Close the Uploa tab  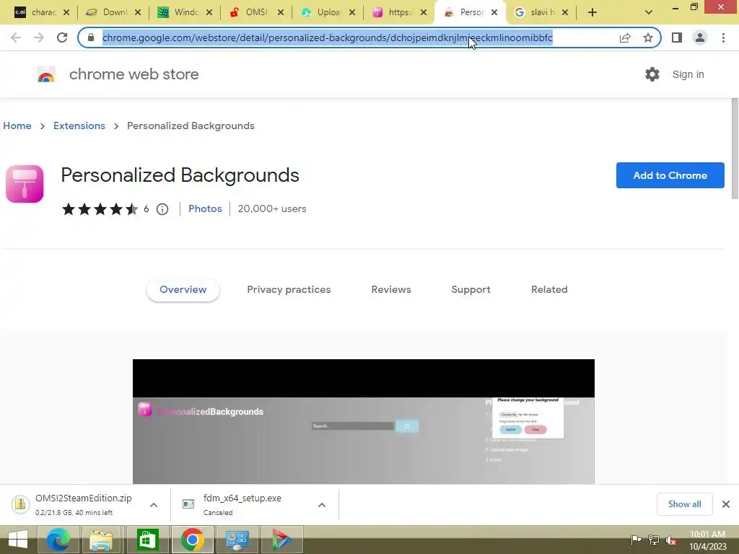[352, 12]
